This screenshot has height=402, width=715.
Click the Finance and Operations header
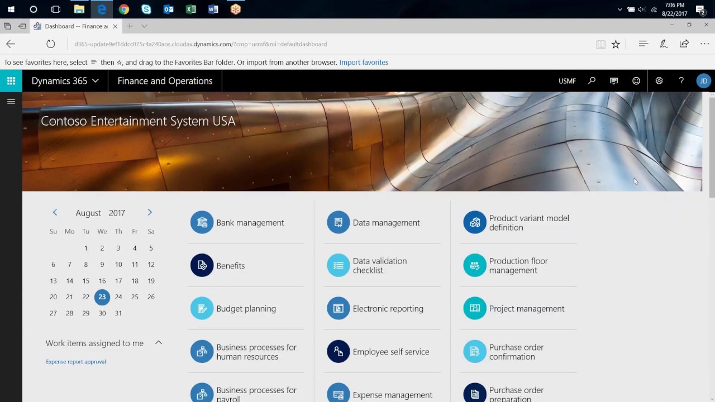(165, 81)
